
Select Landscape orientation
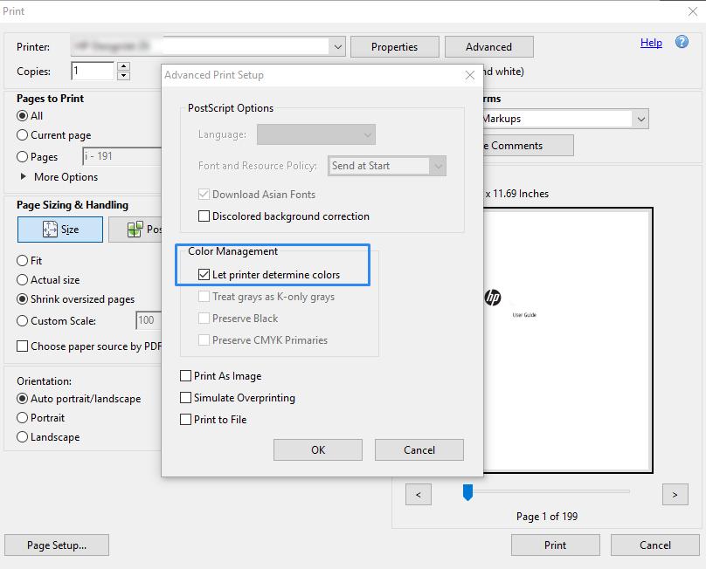click(22, 436)
